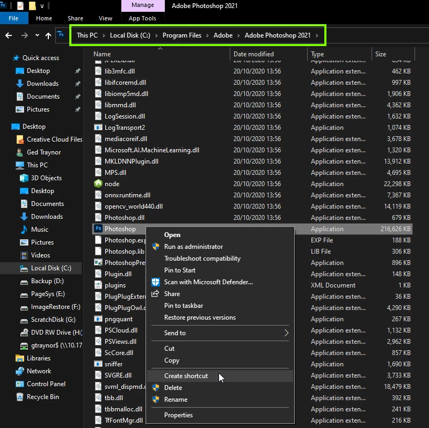Sort by the Name column header

click(161, 54)
